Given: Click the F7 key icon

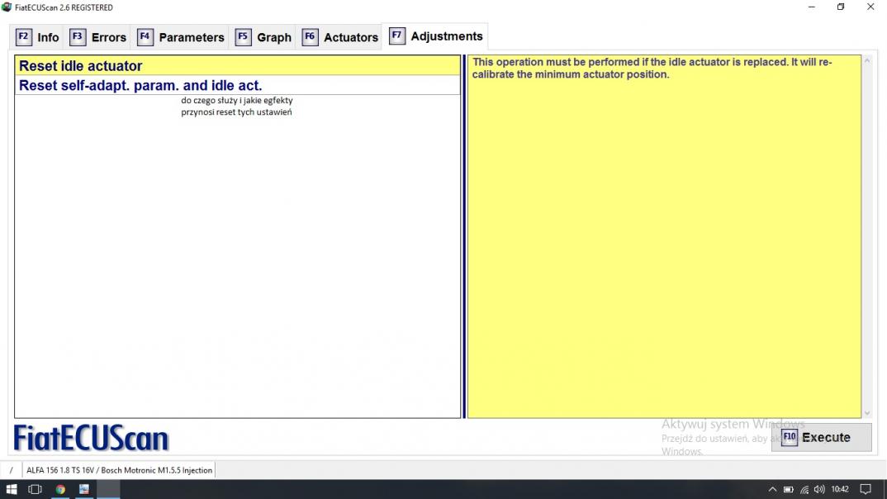Looking at the screenshot, I should tap(396, 36).
